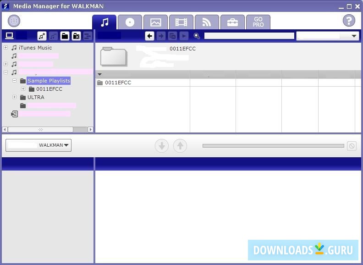Viewport: 363px width, 265px height.
Task: Open the WALKMAN device dropdown
Action: click(x=38, y=145)
